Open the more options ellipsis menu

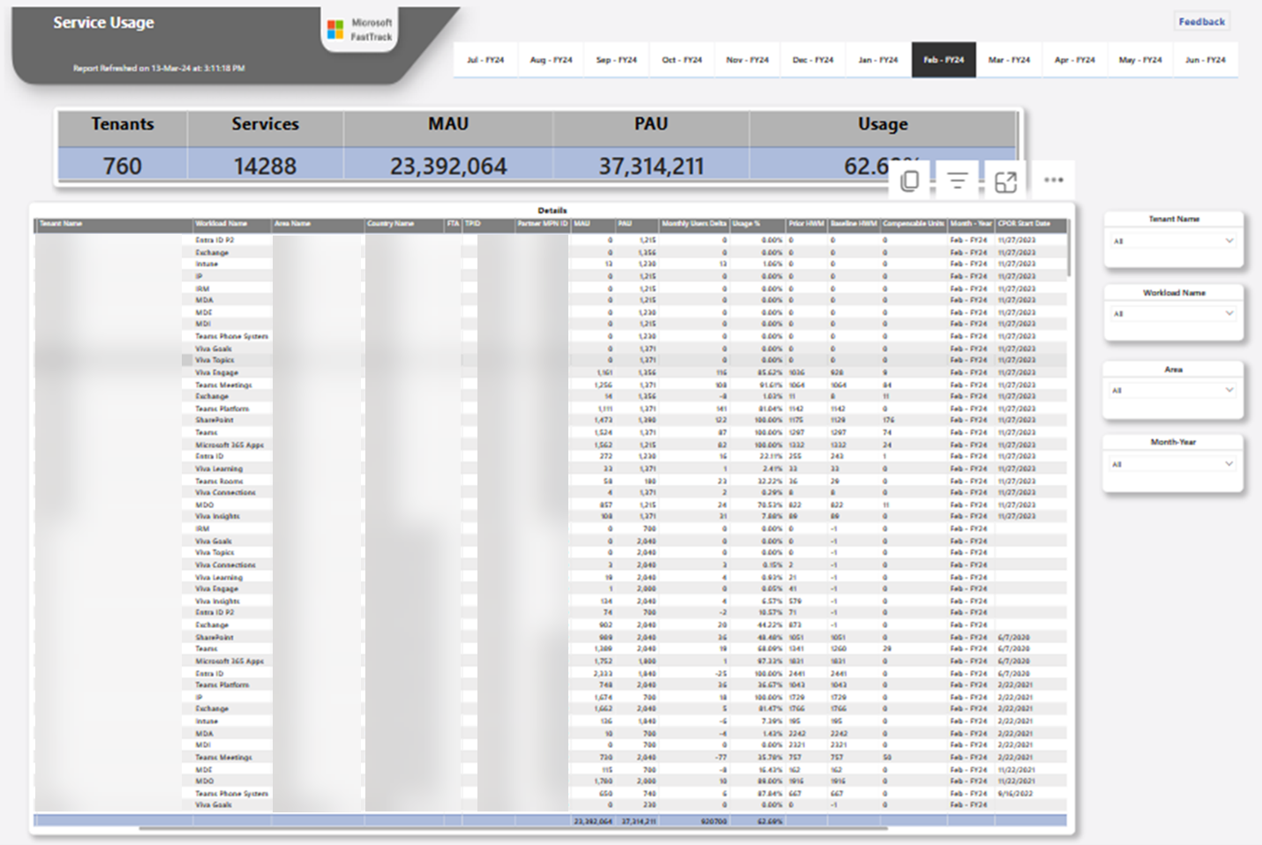tap(1054, 180)
